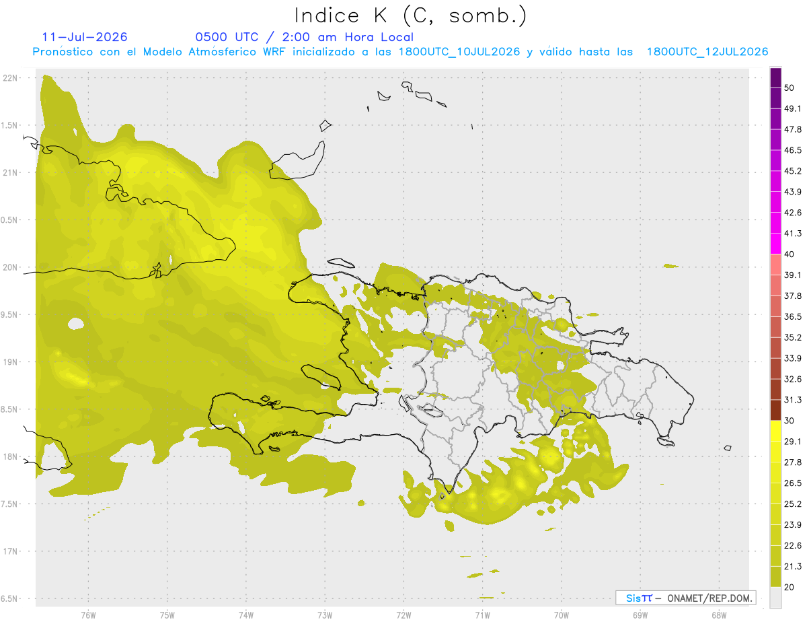The height and width of the screenshot is (624, 807).
Task: Click latitude axis label '22N'
Action: tap(11, 77)
